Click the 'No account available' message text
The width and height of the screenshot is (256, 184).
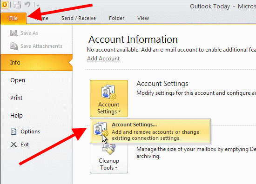[171, 50]
